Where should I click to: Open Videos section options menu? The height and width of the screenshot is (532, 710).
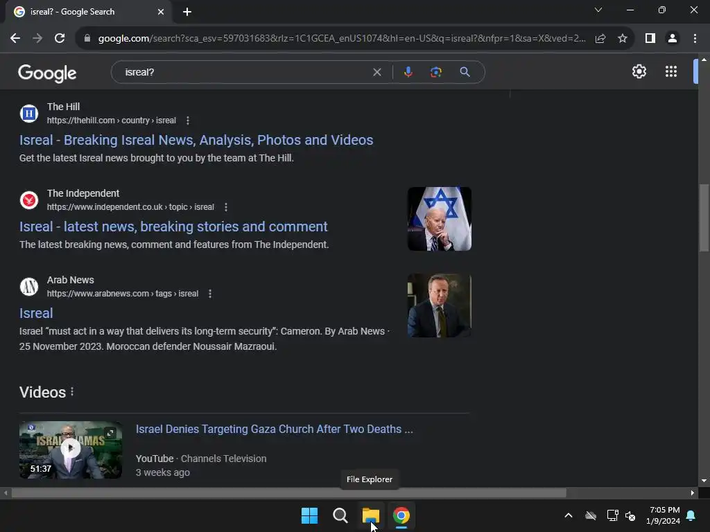tap(72, 392)
